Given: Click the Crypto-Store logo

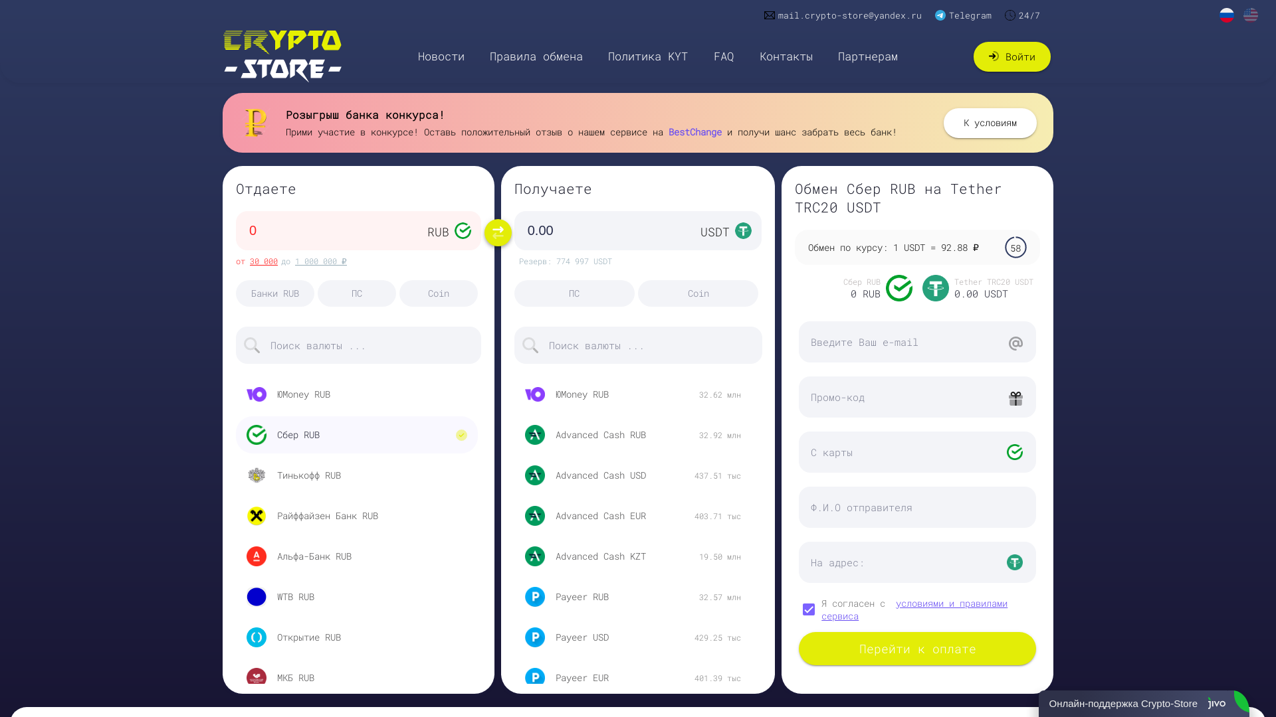Looking at the screenshot, I should point(282,56).
